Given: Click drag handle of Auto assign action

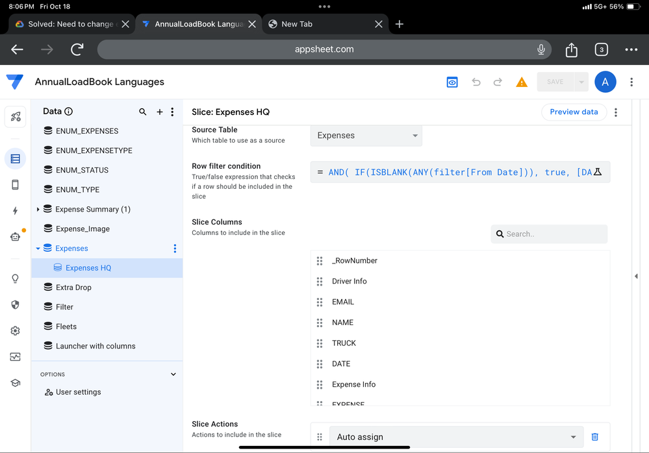Looking at the screenshot, I should click(320, 437).
